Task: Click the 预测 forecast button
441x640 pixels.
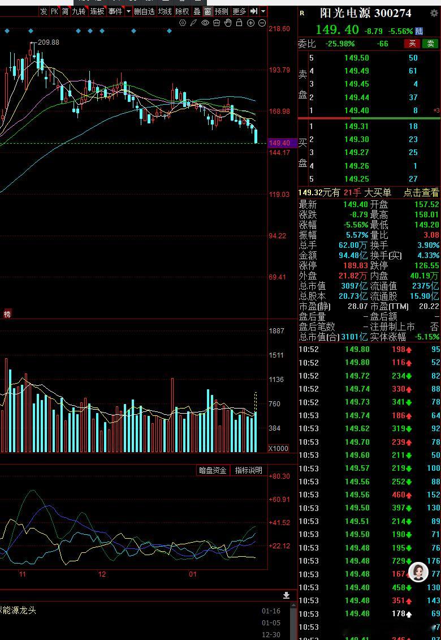Action: click(222, 11)
